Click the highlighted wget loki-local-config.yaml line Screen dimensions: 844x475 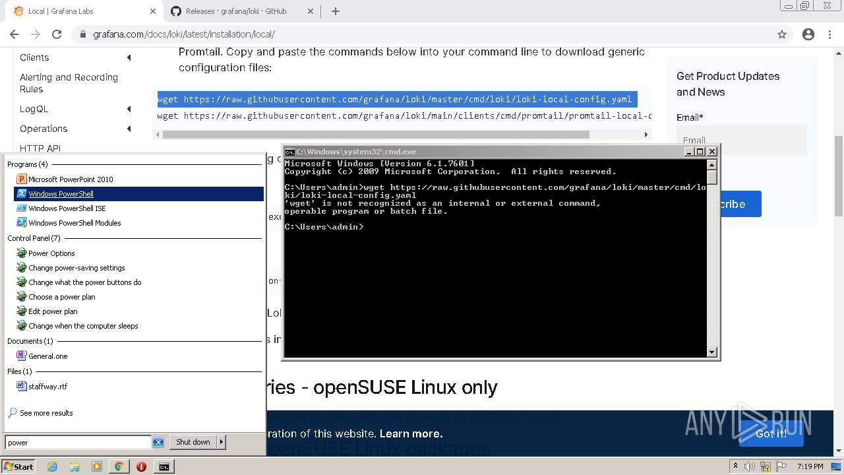point(397,100)
